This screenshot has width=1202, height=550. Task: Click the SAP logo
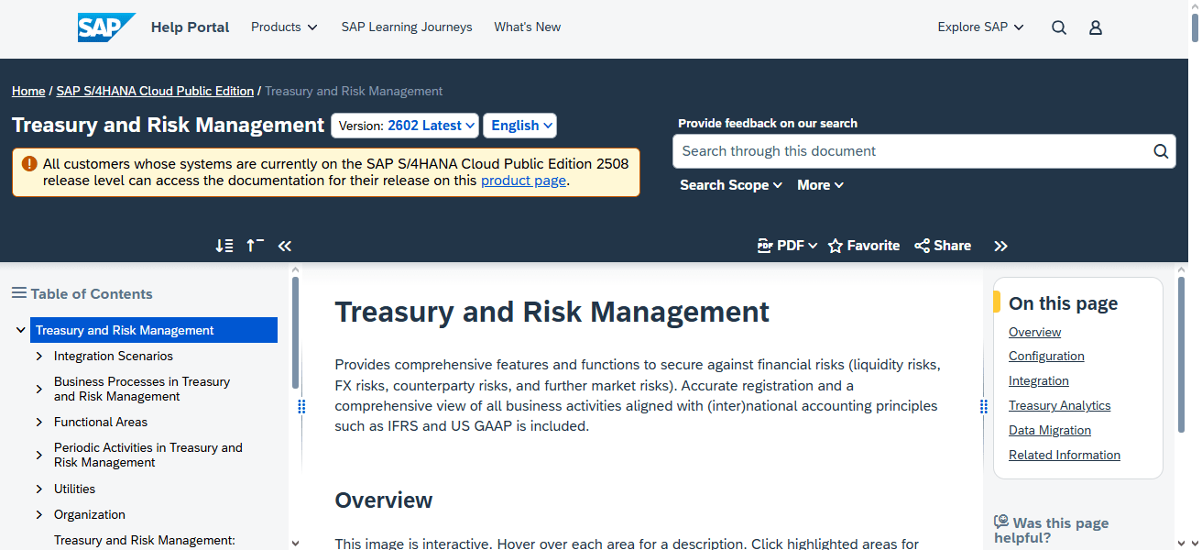pos(106,27)
